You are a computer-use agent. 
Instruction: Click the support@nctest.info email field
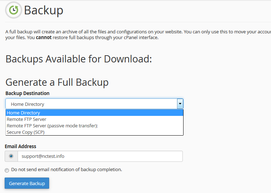pos(100,156)
